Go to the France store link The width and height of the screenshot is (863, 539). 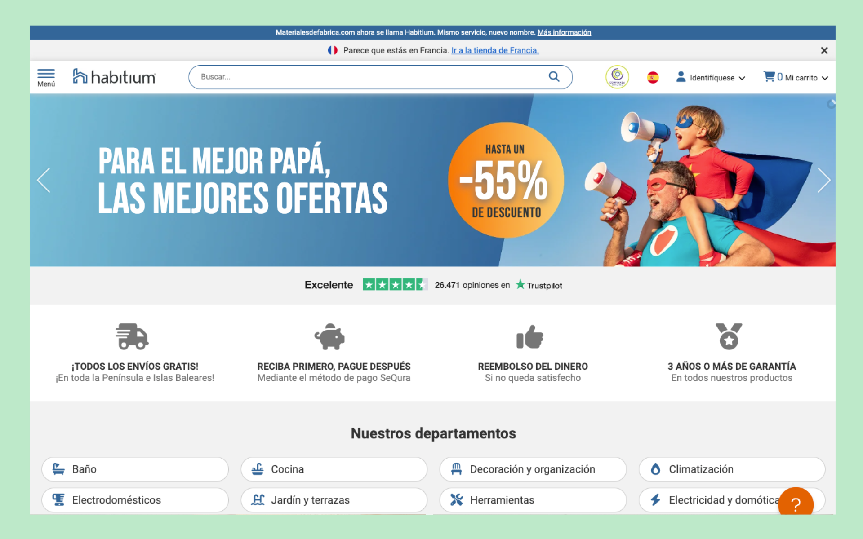click(x=495, y=50)
